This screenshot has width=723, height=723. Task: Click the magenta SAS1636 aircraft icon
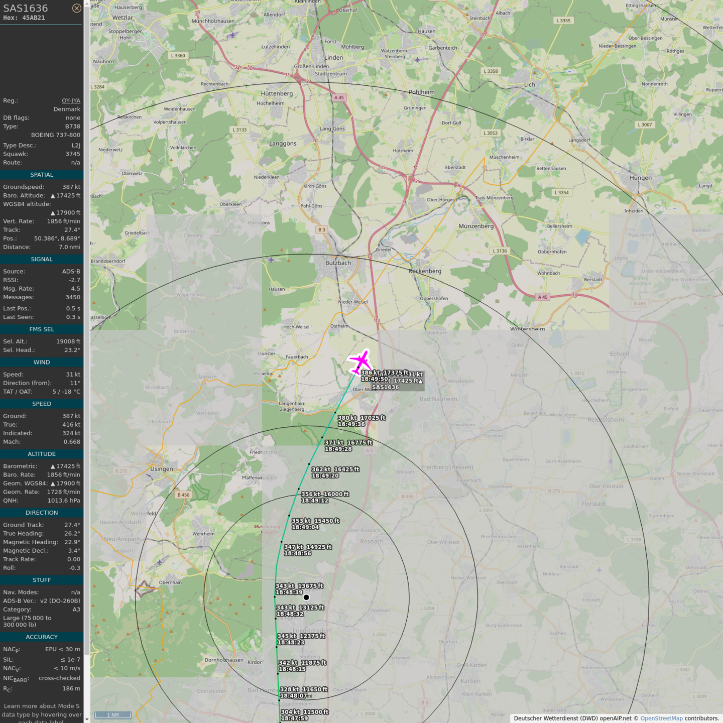click(360, 361)
